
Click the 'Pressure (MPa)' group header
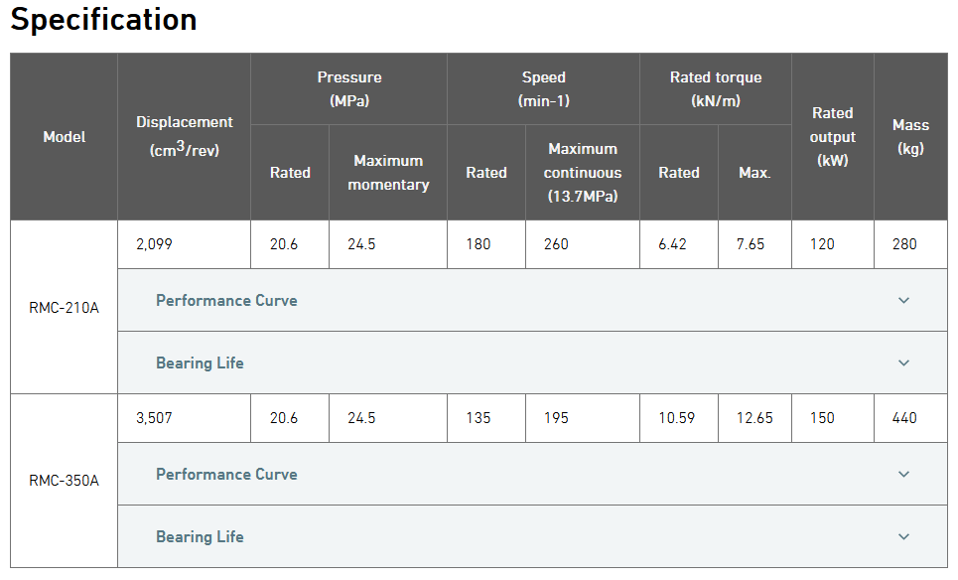349,88
